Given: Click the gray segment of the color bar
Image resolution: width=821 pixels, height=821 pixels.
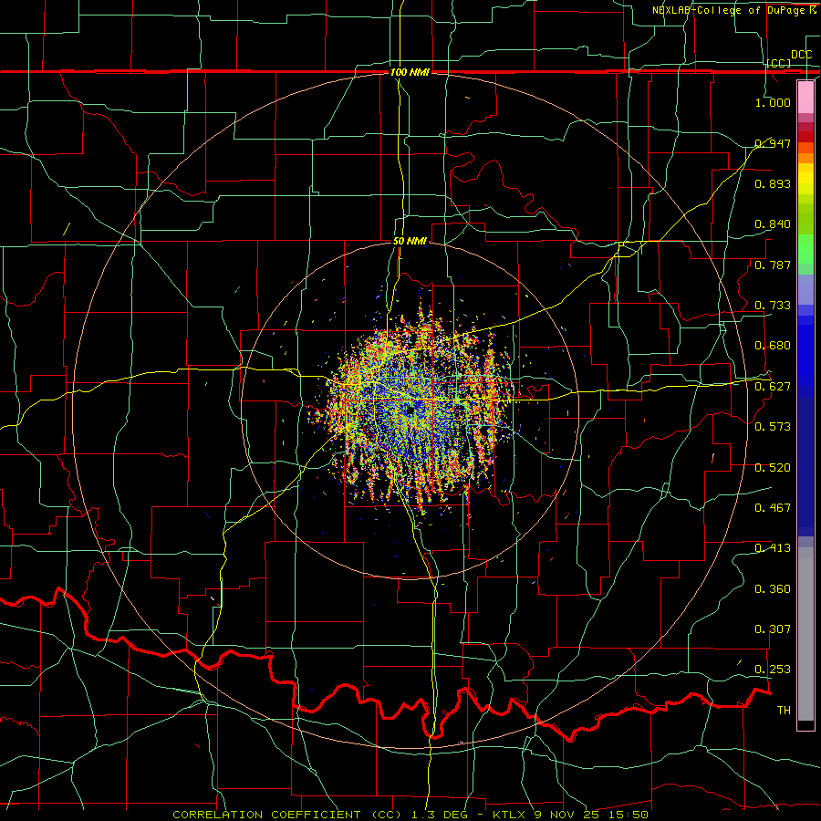Looking at the screenshot, I should (805, 634).
